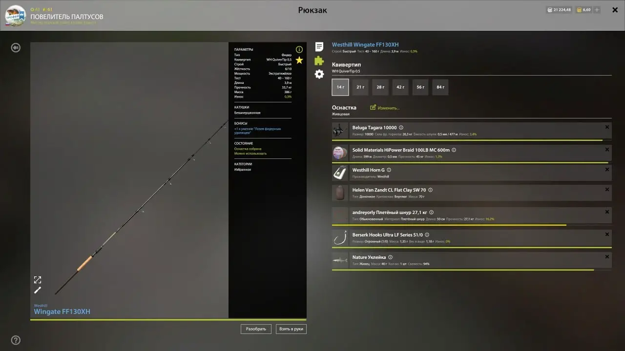Show info for Berserk Hooks Ultra LF
This screenshot has height=351, width=625.
tap(427, 235)
